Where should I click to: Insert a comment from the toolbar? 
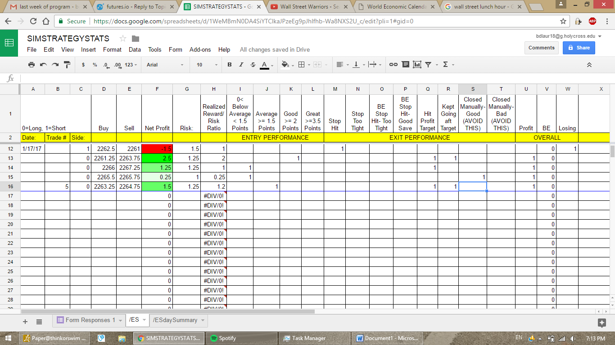click(405, 65)
